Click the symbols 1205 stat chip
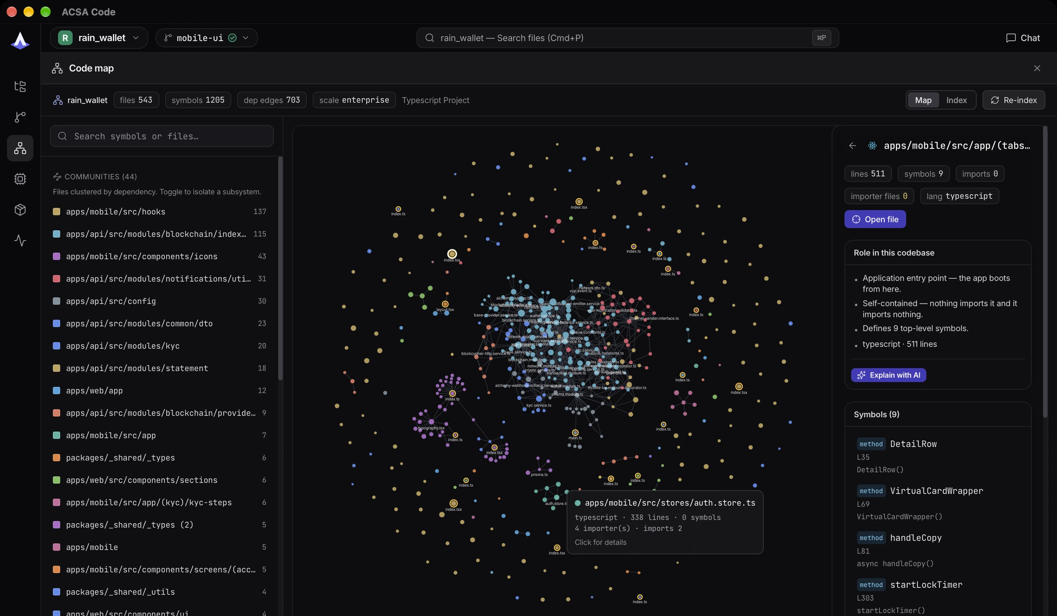The height and width of the screenshot is (616, 1057). coord(198,100)
